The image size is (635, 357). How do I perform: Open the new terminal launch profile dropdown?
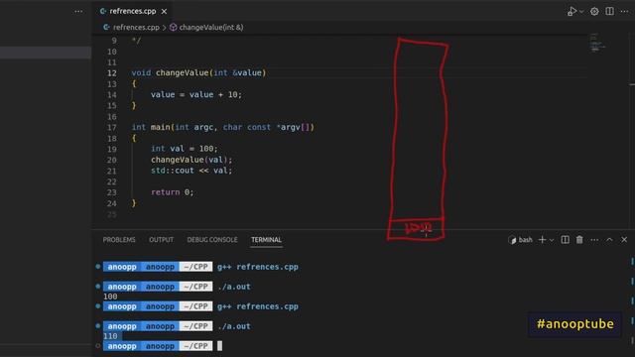pyautogui.click(x=552, y=240)
